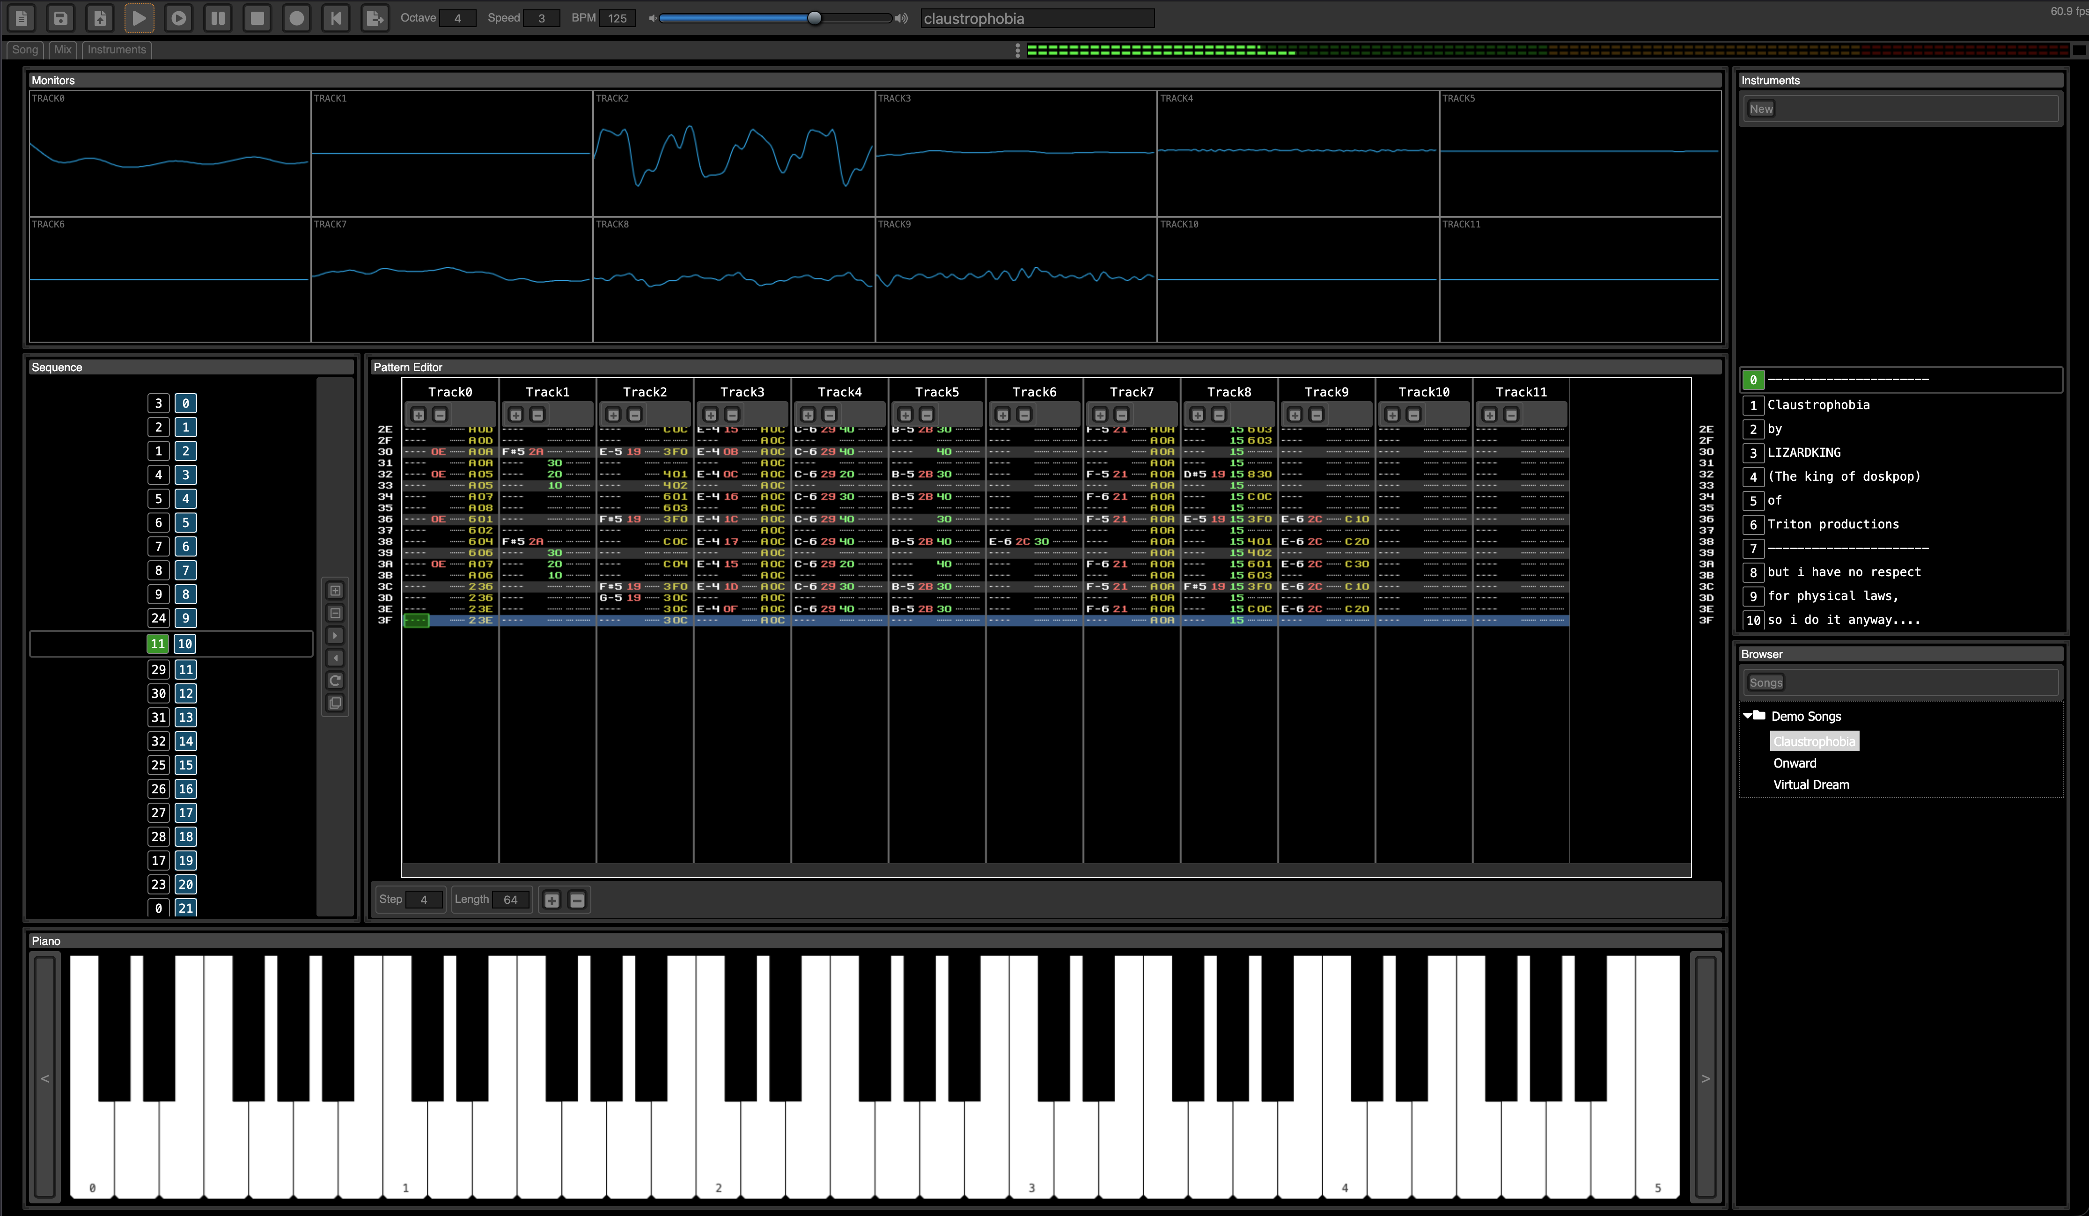Open the Instruments tab

(116, 50)
